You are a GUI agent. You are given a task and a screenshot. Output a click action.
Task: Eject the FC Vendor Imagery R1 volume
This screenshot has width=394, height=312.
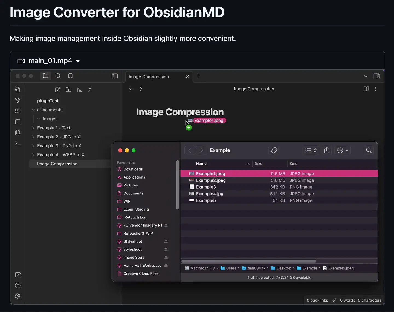166,225
